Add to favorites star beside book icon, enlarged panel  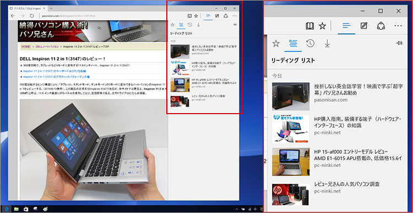(322, 26)
